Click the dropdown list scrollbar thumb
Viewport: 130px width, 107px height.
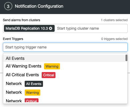point(126,58)
